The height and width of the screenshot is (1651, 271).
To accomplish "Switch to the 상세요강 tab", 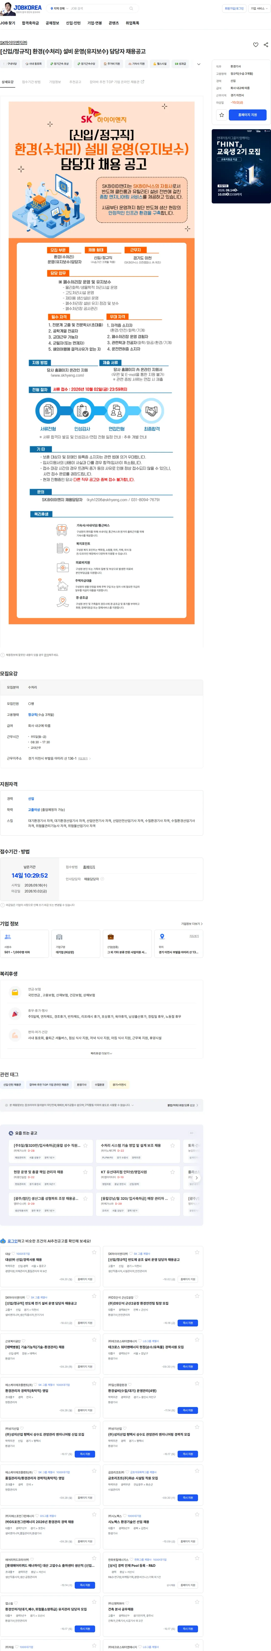I will pos(8,82).
